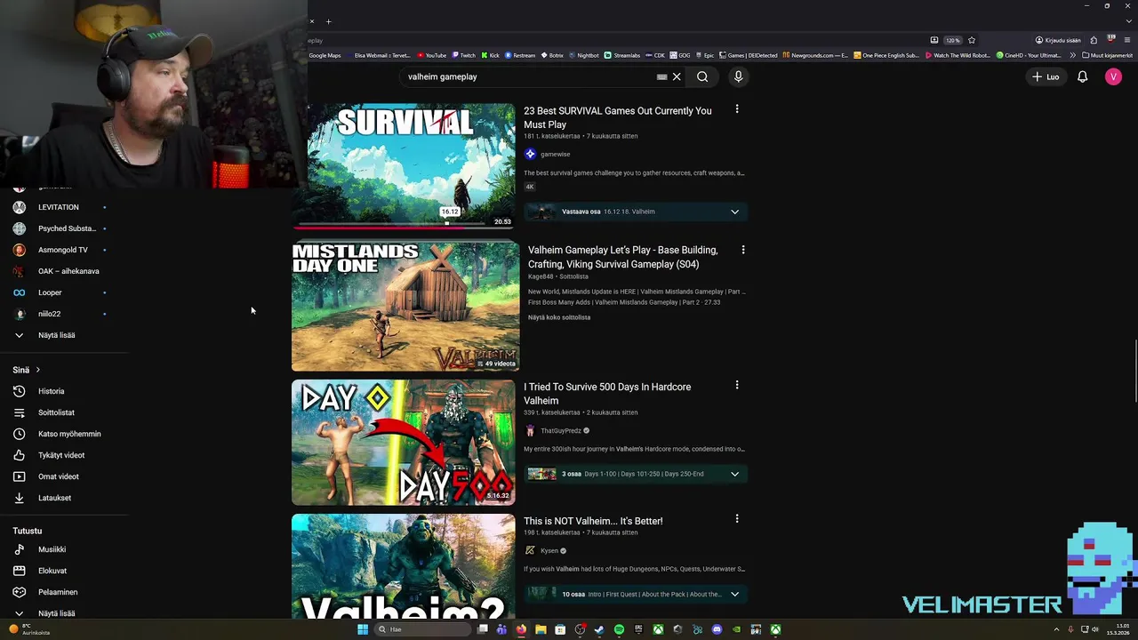
Task: Open options for This is NOT Valheim video
Action: pos(736,519)
